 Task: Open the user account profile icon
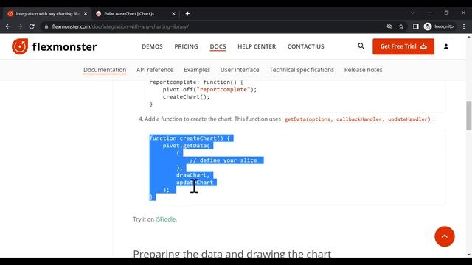tap(446, 46)
